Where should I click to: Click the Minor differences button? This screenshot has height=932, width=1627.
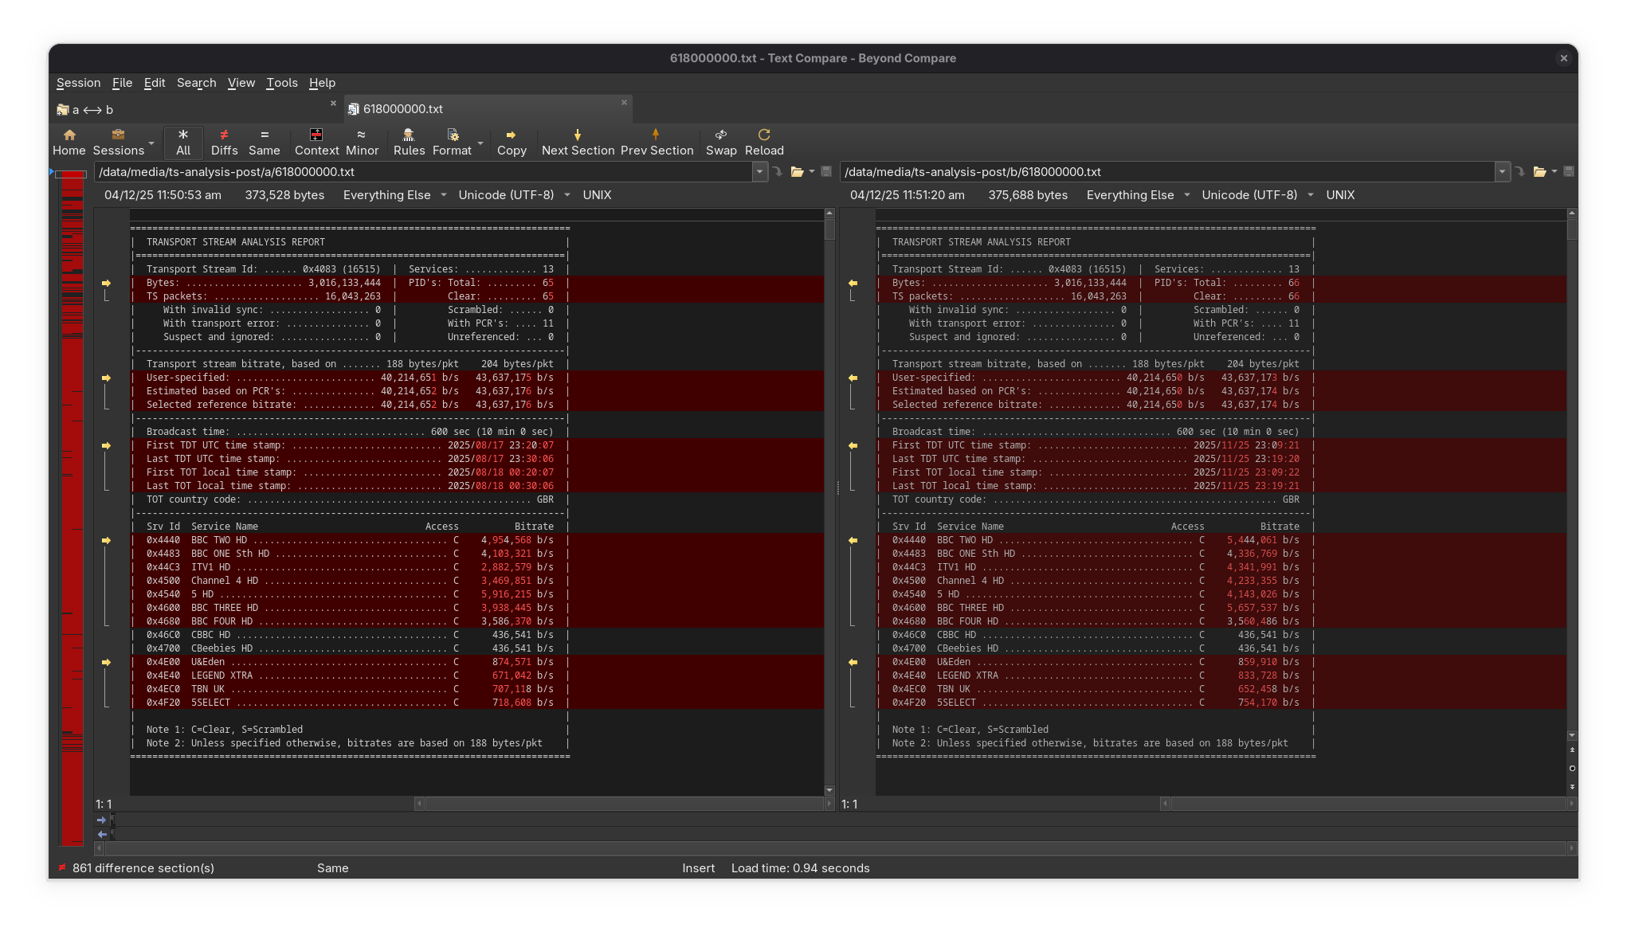click(362, 142)
